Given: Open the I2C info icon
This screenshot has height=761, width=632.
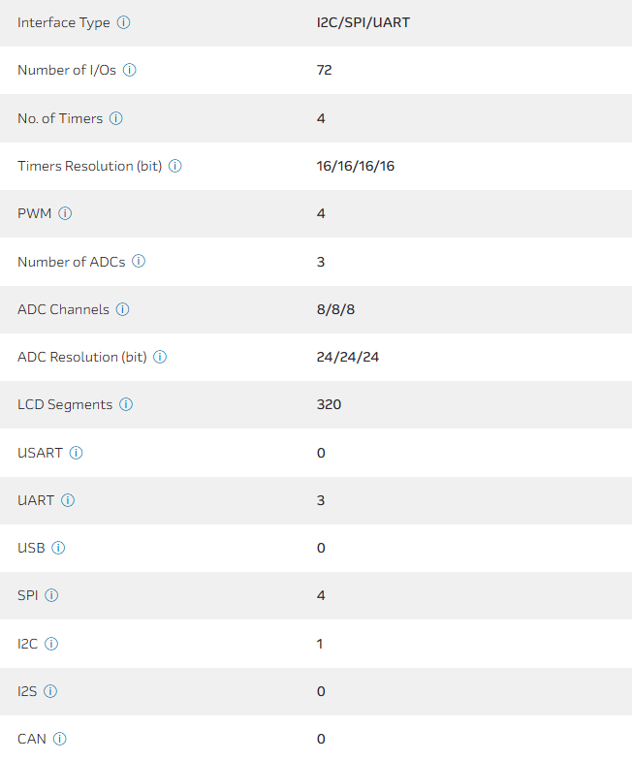Looking at the screenshot, I should coord(51,644).
